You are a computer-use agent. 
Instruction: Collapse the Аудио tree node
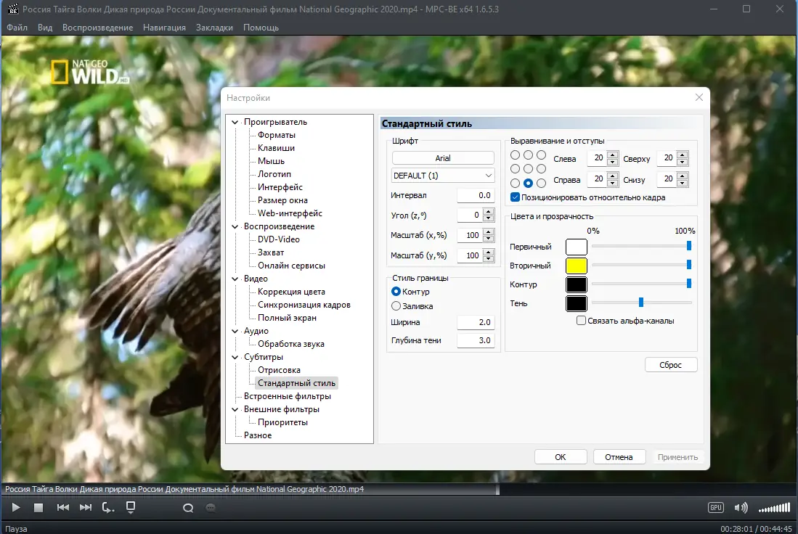[235, 331]
